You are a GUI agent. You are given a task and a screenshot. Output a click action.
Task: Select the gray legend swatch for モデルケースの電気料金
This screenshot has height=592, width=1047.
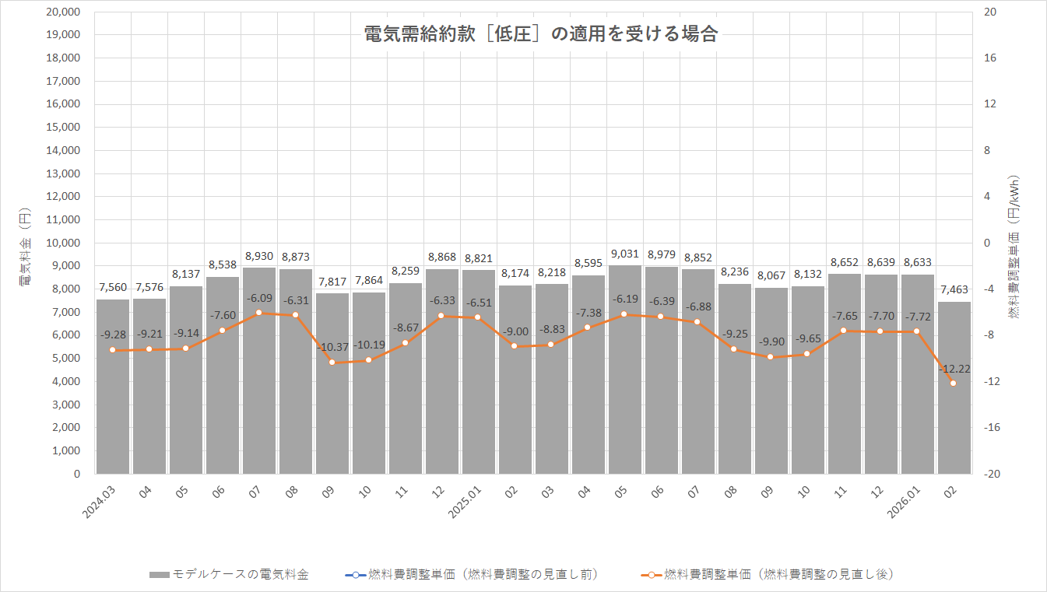click(x=159, y=575)
